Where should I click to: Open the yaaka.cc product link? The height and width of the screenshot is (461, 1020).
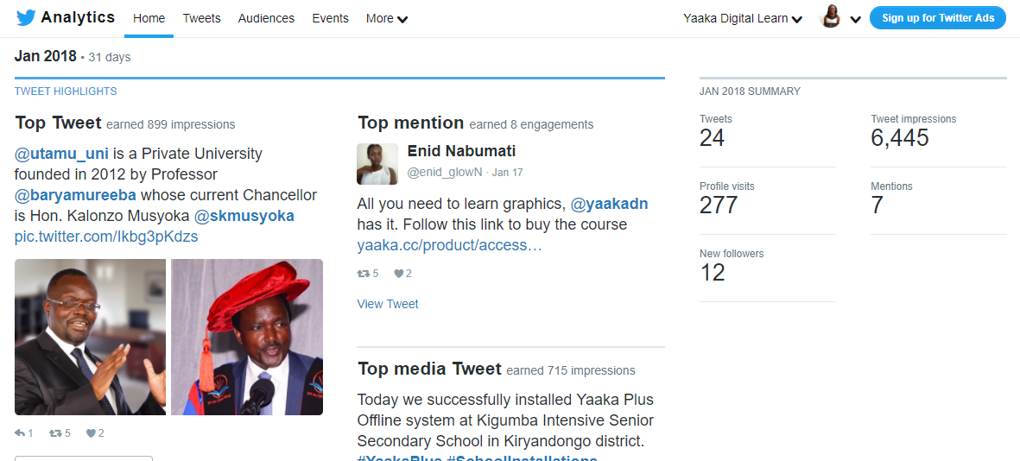coord(449,245)
